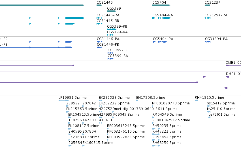Select the teal CG5404 gene bar
Image resolution: width=241 pixels, height=147 pixels.
coord(161,5)
